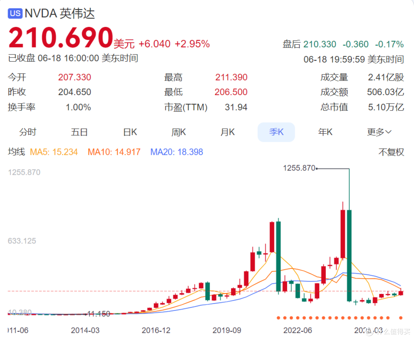Screen dimensions: 414x340
Task: Click the MA10: 14.917 indicator label
Action: coord(114,152)
